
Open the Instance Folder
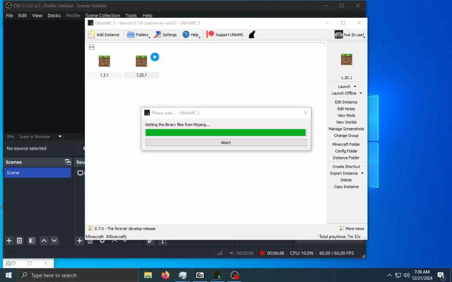pos(346,158)
